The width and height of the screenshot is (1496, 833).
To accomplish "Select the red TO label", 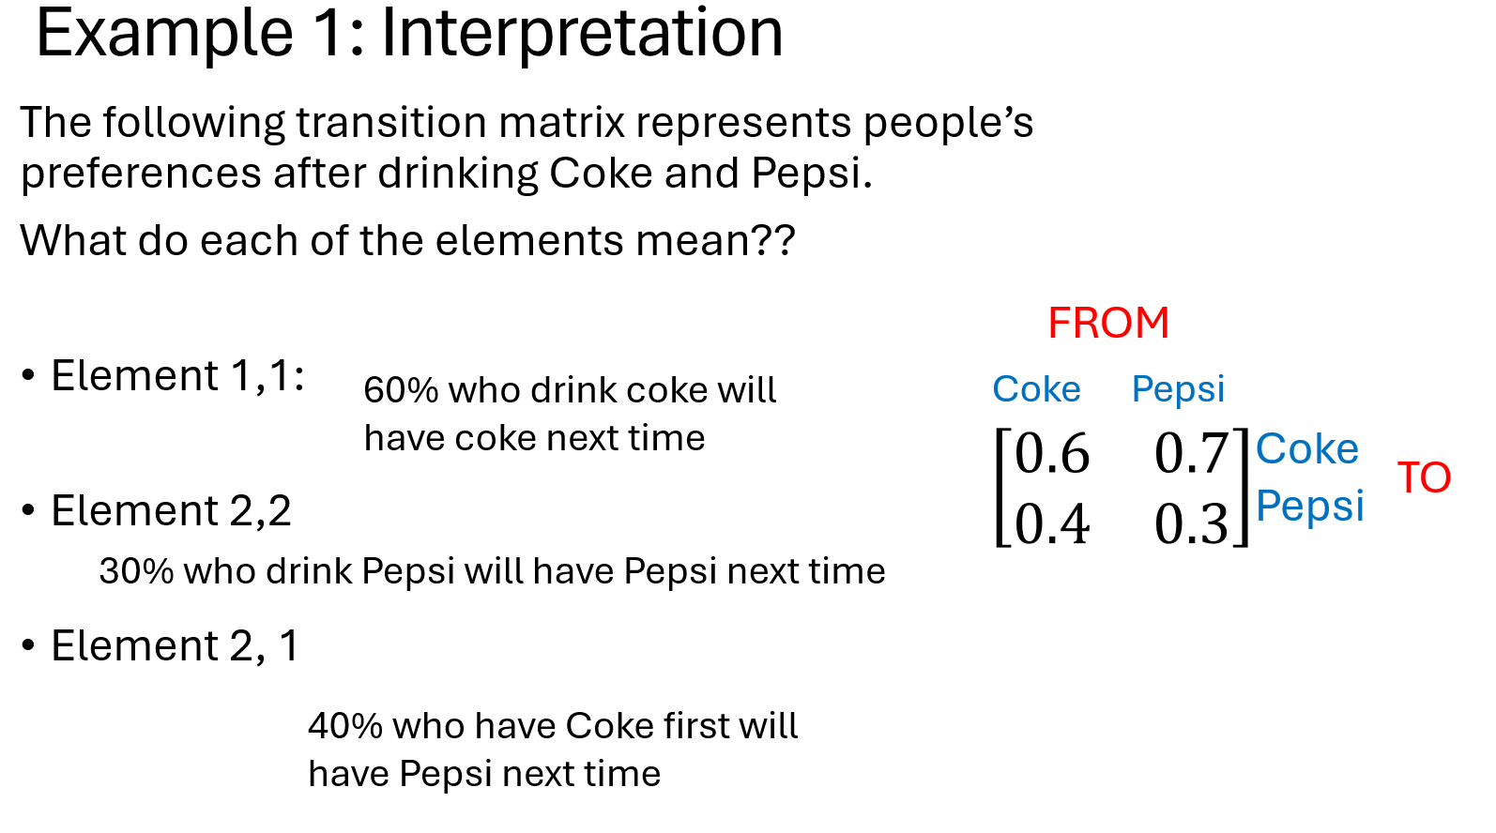I will pos(1424,477).
